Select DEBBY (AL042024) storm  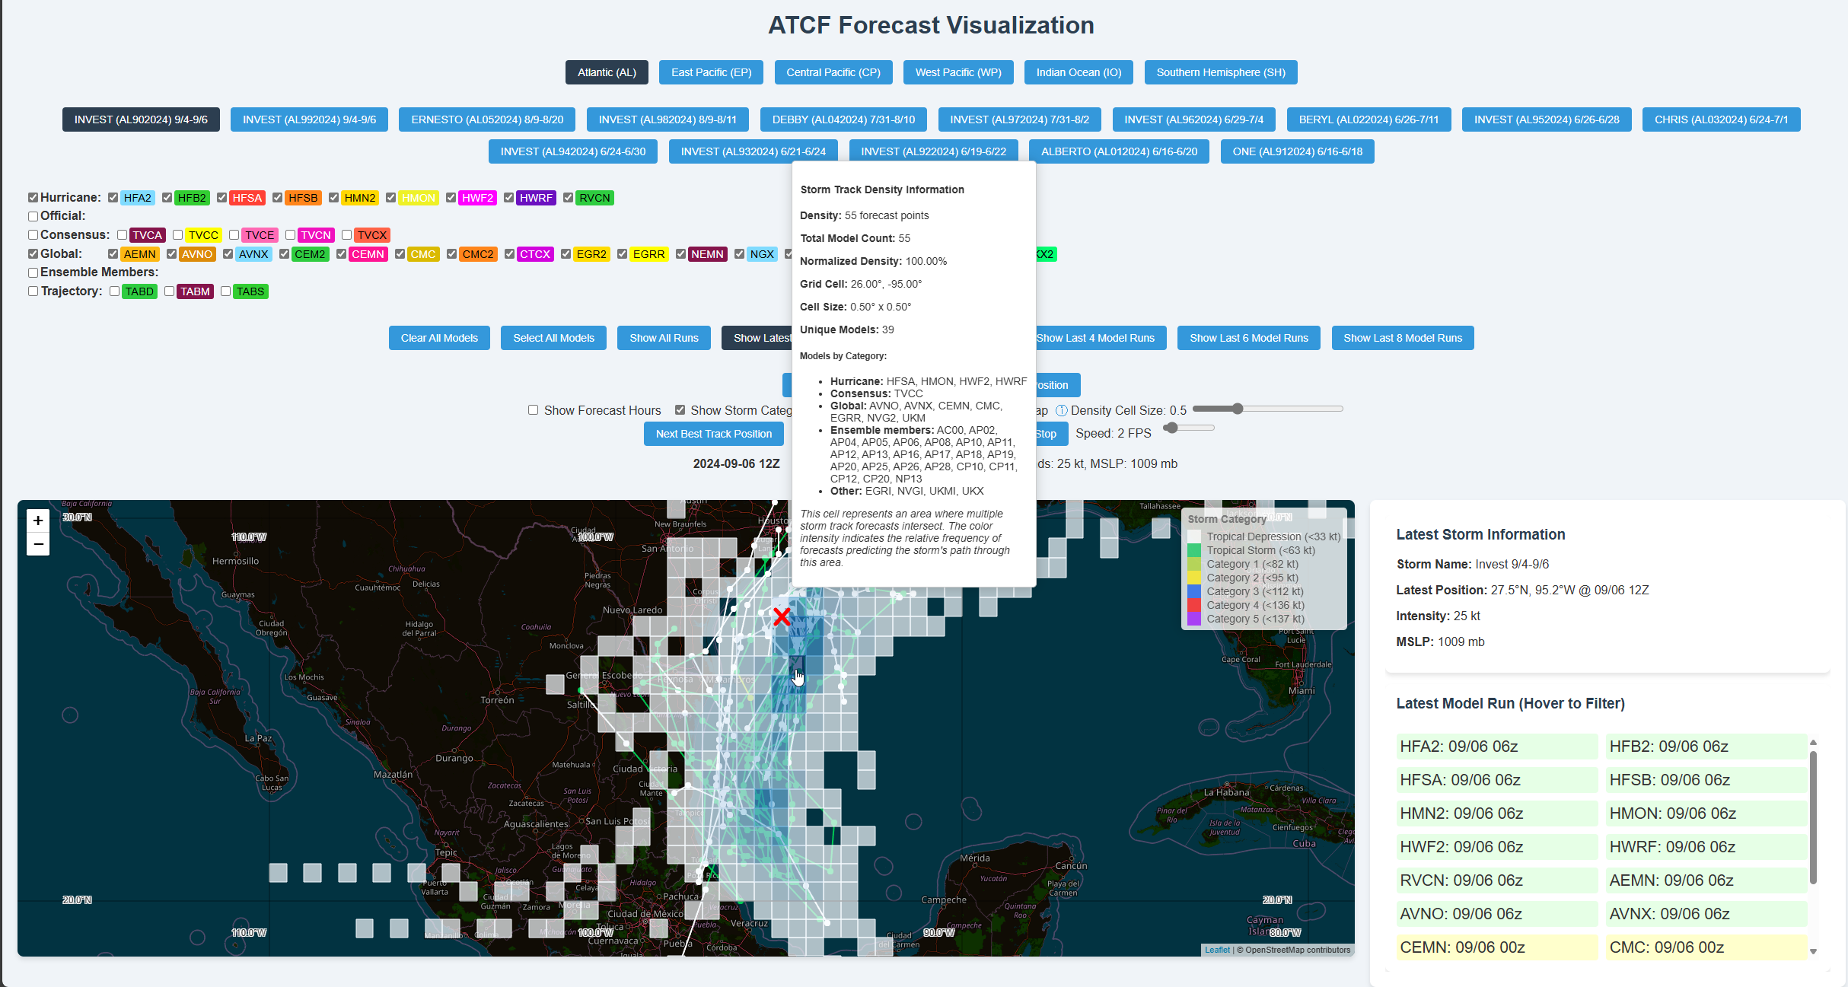(843, 119)
